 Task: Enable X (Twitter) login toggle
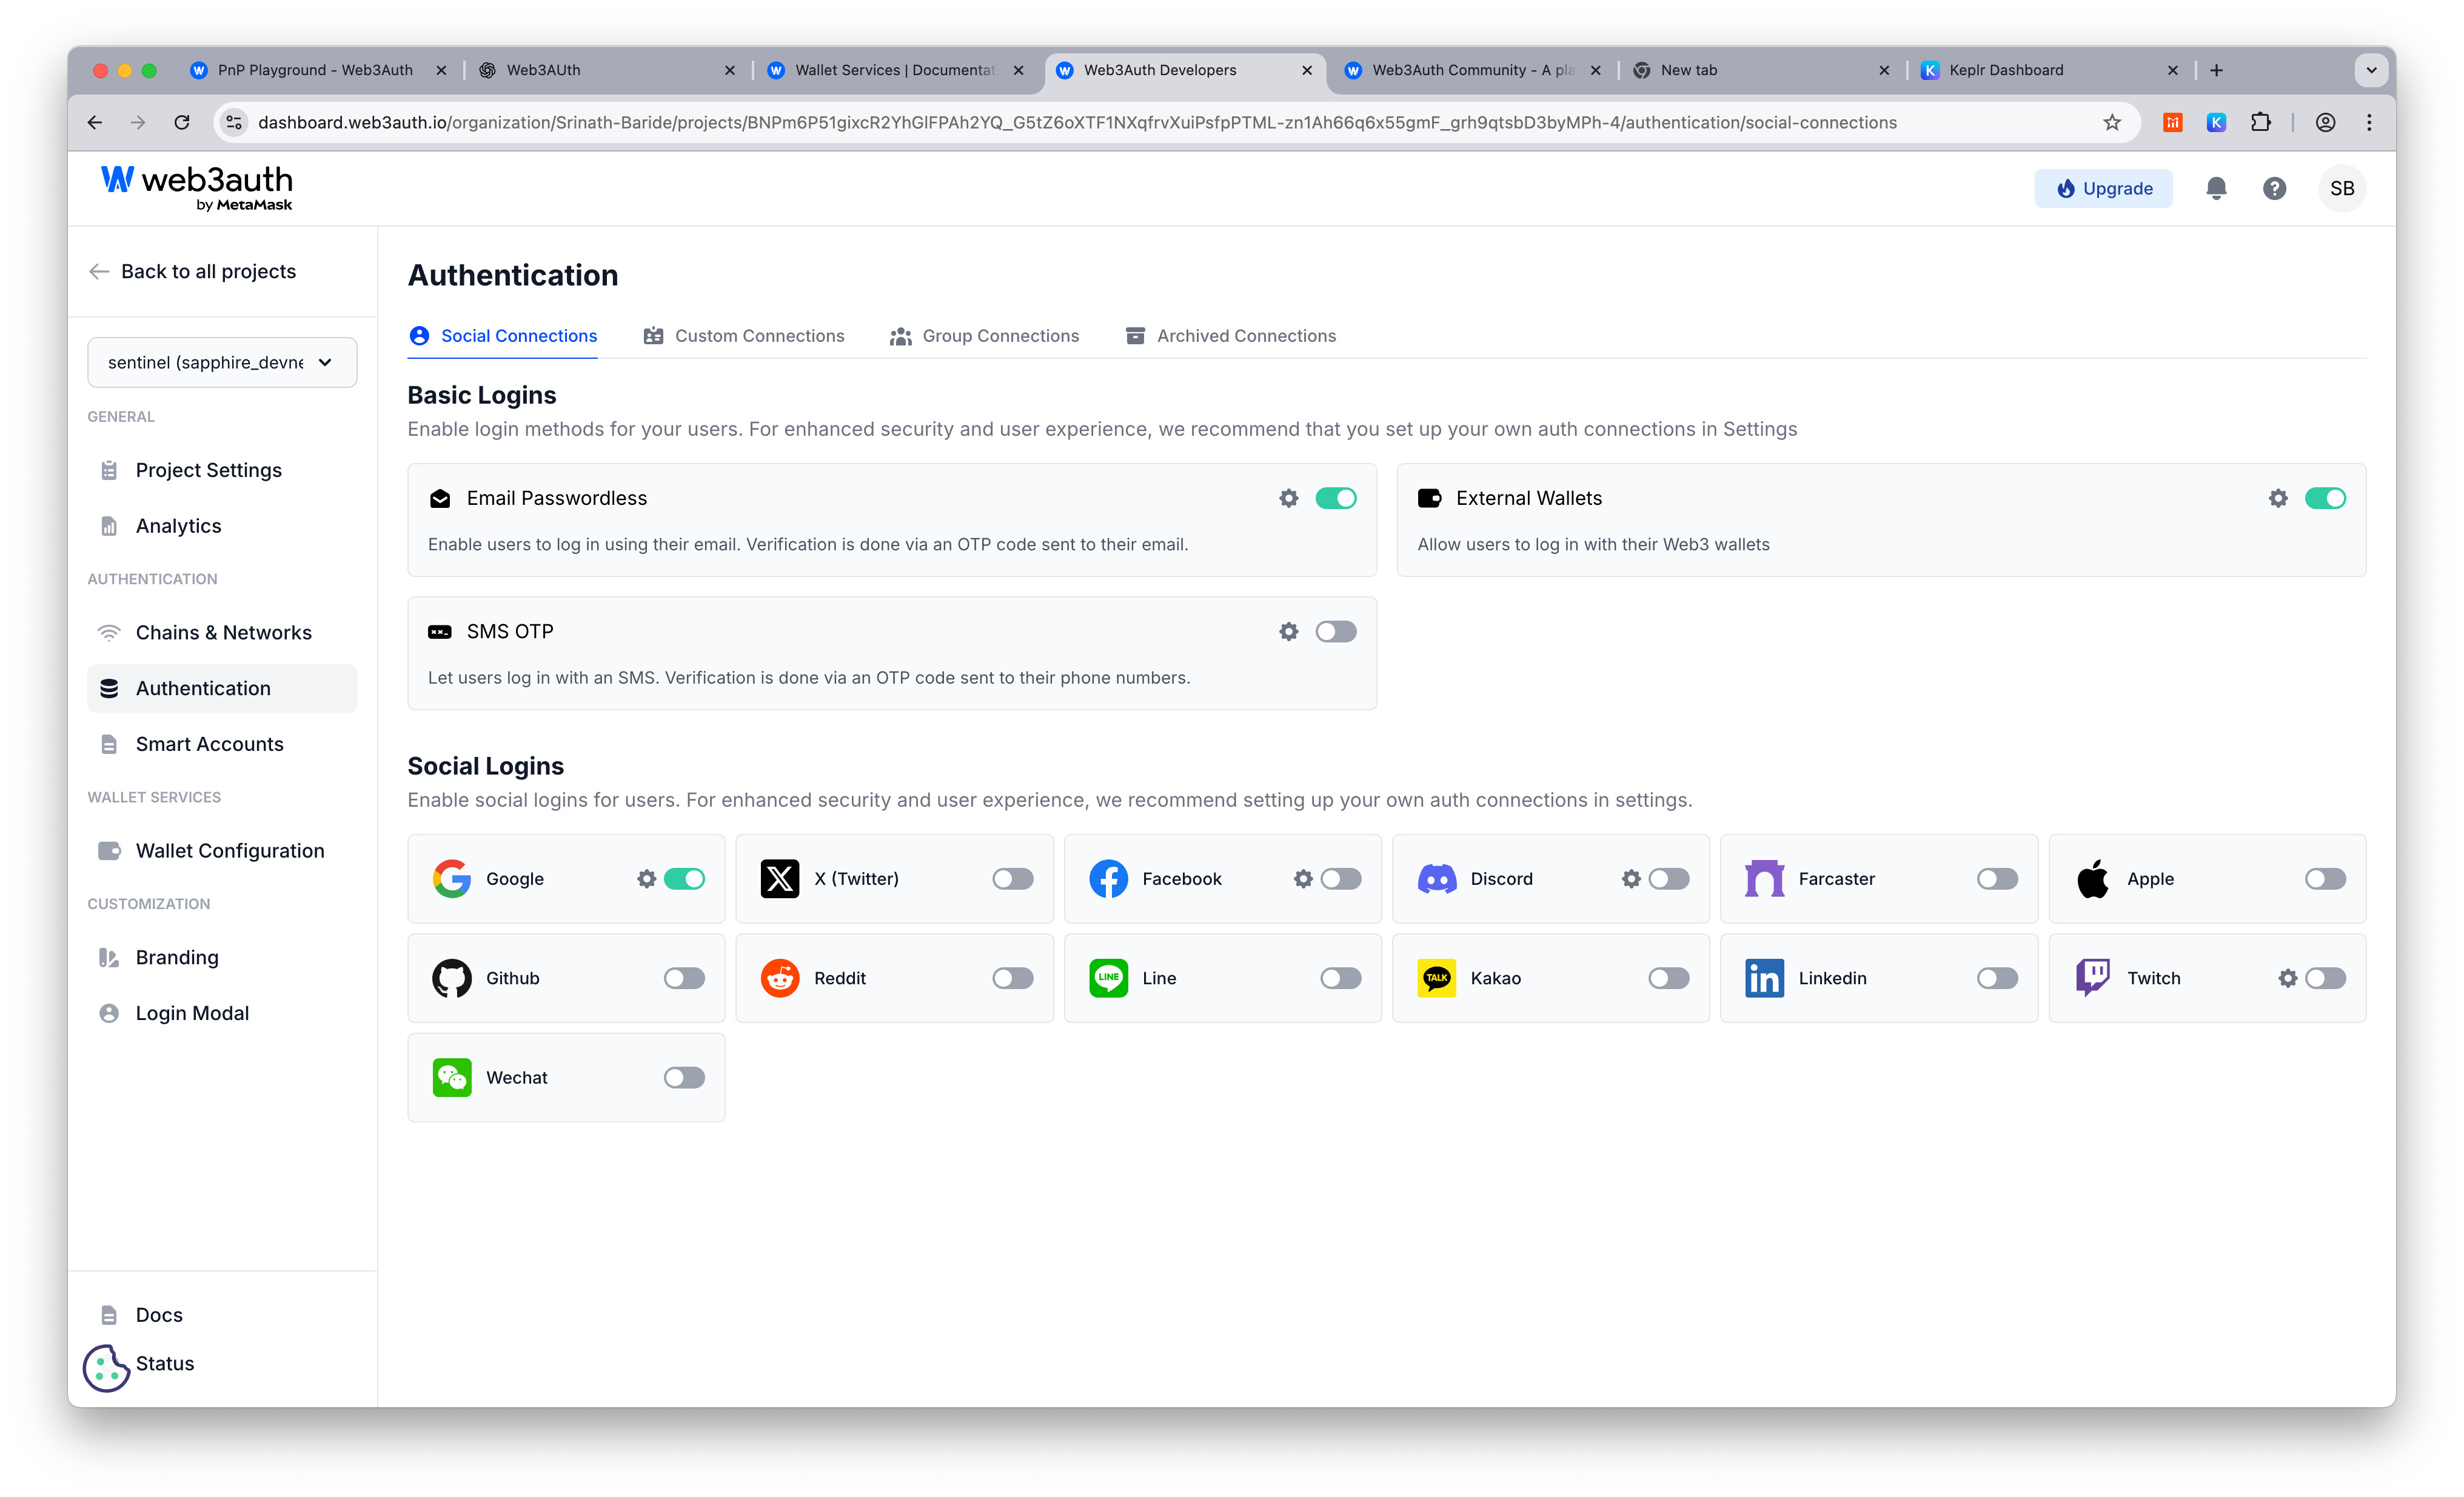(x=1013, y=878)
